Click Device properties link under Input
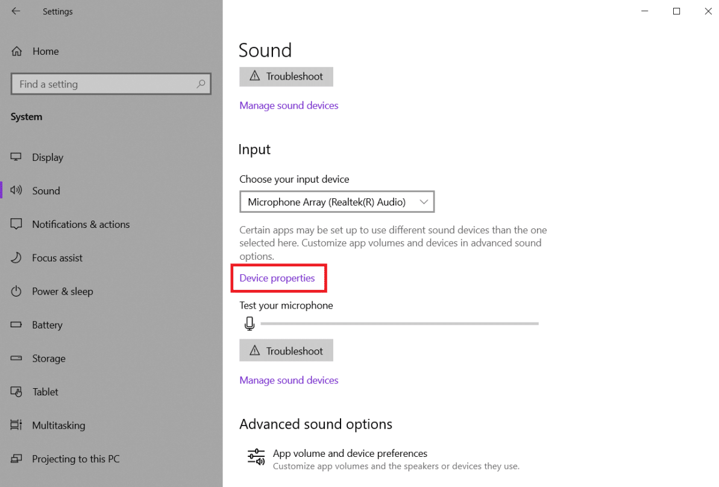The image size is (719, 487). (x=277, y=278)
